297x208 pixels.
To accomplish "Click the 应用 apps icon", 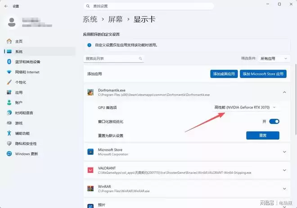I will click(9, 92).
